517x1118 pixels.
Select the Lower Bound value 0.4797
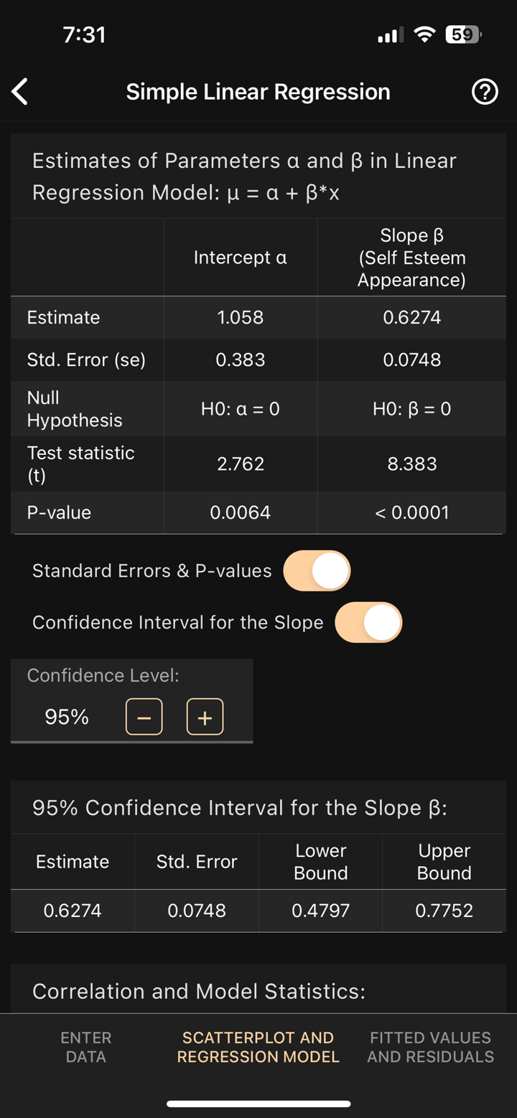pos(320,910)
